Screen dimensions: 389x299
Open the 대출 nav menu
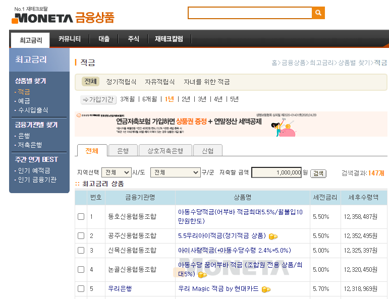coord(104,39)
